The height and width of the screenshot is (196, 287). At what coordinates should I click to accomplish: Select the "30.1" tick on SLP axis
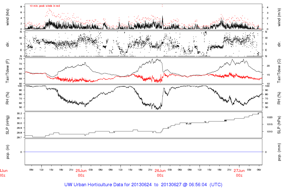point(19,118)
